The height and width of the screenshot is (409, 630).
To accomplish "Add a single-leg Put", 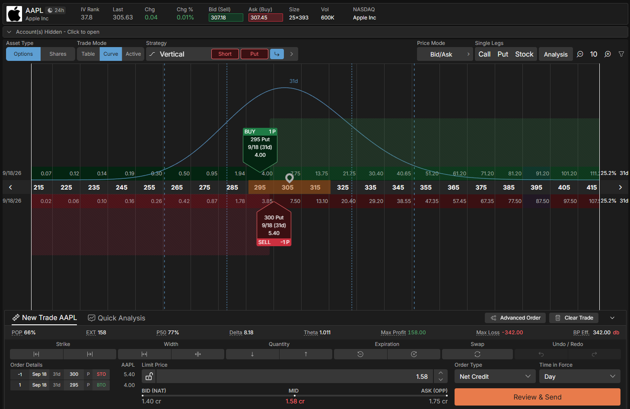I will [503, 54].
